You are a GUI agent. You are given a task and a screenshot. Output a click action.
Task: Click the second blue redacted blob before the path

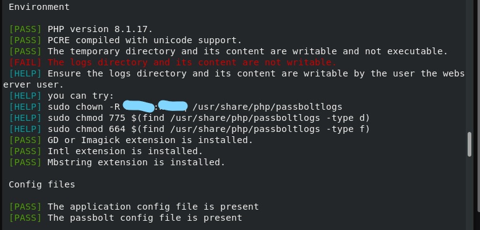tap(173, 105)
